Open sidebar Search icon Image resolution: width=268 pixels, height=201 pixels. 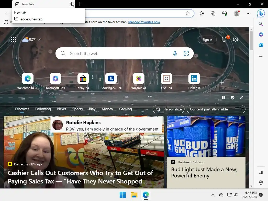[x=261, y=24]
